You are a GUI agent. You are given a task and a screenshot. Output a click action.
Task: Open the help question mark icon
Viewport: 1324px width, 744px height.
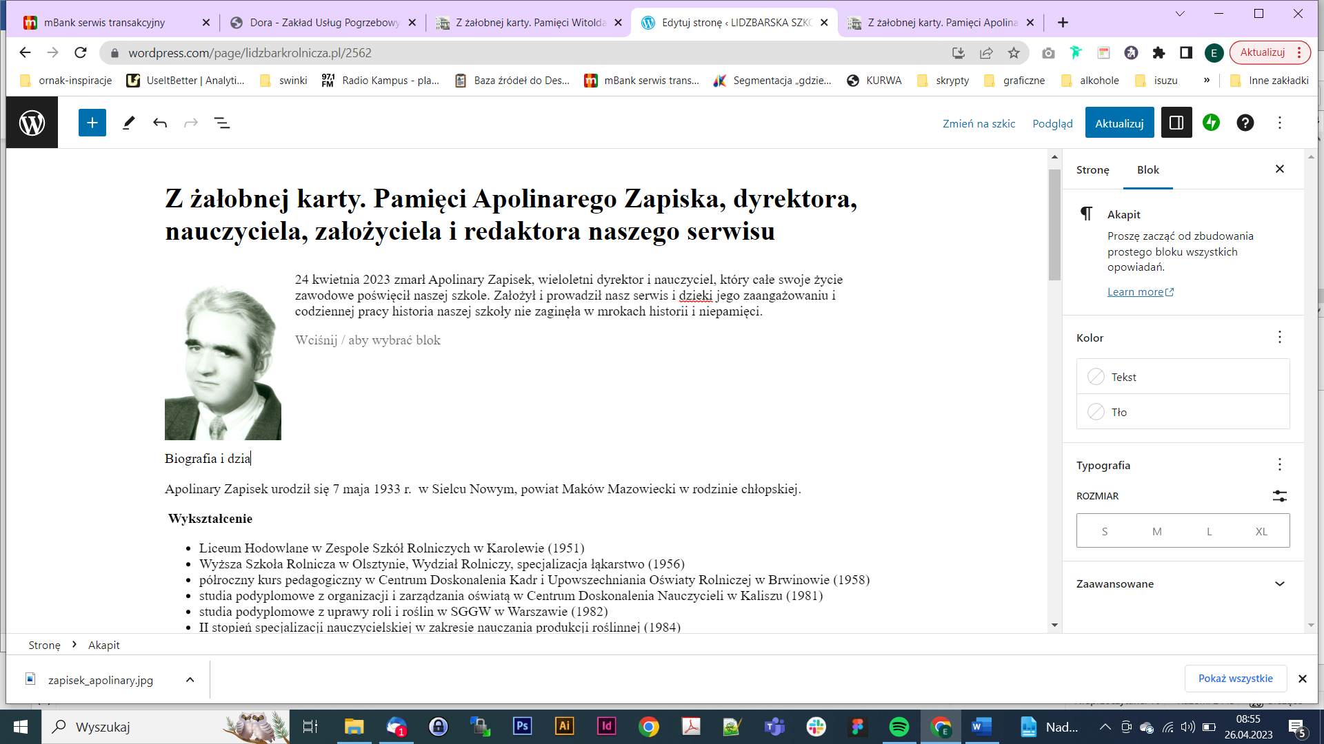[1245, 123]
